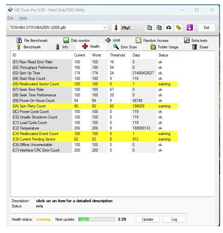Select the Reallocated Sector Count row
The height and width of the screenshot is (233, 223).
[36, 84]
